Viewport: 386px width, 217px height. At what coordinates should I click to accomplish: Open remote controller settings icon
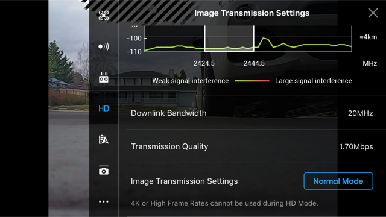pyautogui.click(x=103, y=77)
